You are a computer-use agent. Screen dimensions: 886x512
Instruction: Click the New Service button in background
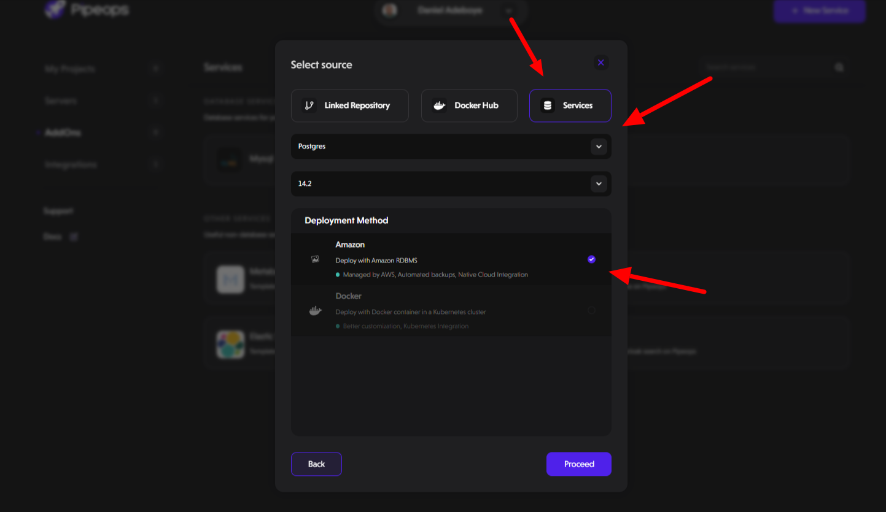[x=820, y=11]
